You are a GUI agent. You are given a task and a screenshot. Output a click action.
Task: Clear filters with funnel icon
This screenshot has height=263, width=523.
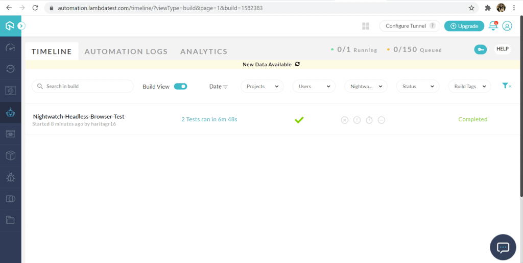506,86
